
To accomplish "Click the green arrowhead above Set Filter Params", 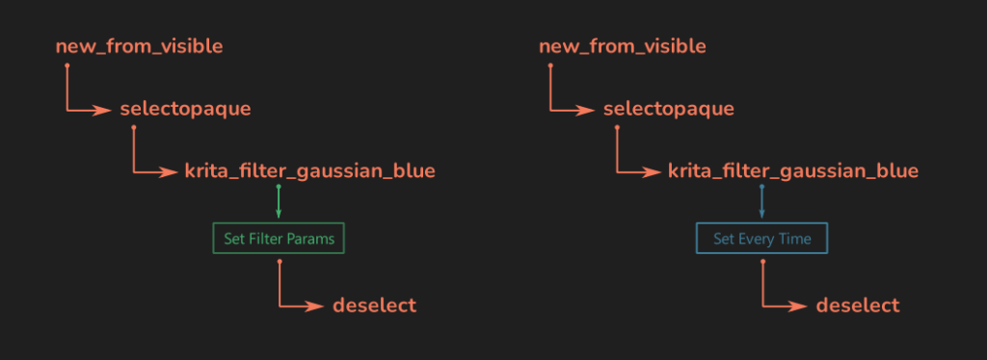I will [x=279, y=215].
